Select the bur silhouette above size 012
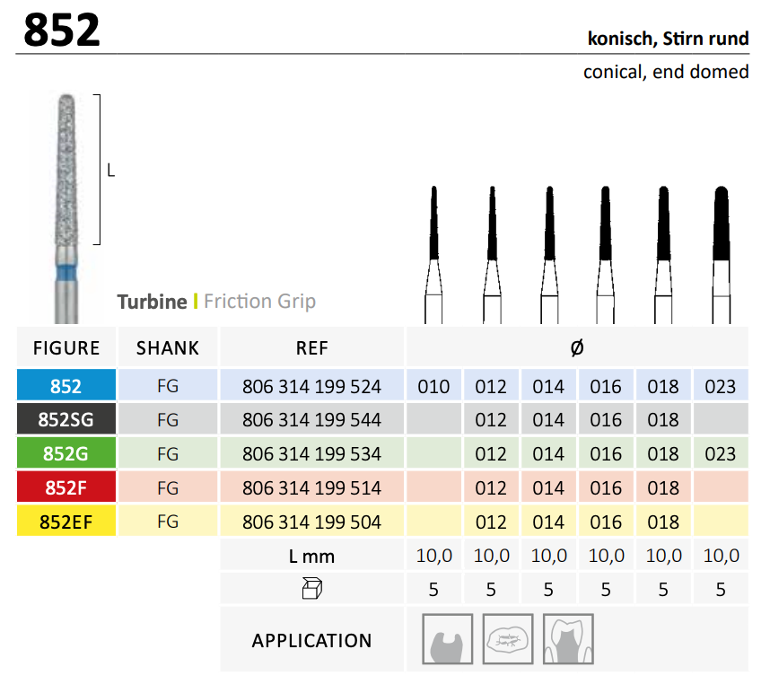The height and width of the screenshot is (693, 770). (x=492, y=254)
